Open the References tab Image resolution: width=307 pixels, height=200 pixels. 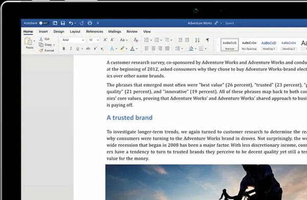[95, 32]
